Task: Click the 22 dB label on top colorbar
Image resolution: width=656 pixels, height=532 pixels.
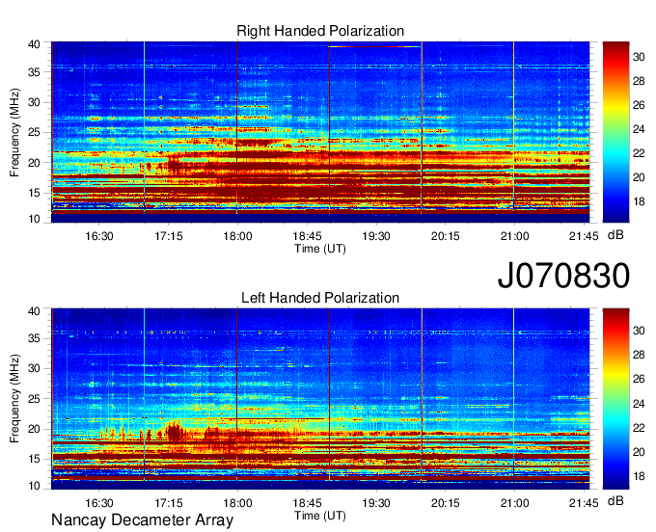Action: point(639,153)
